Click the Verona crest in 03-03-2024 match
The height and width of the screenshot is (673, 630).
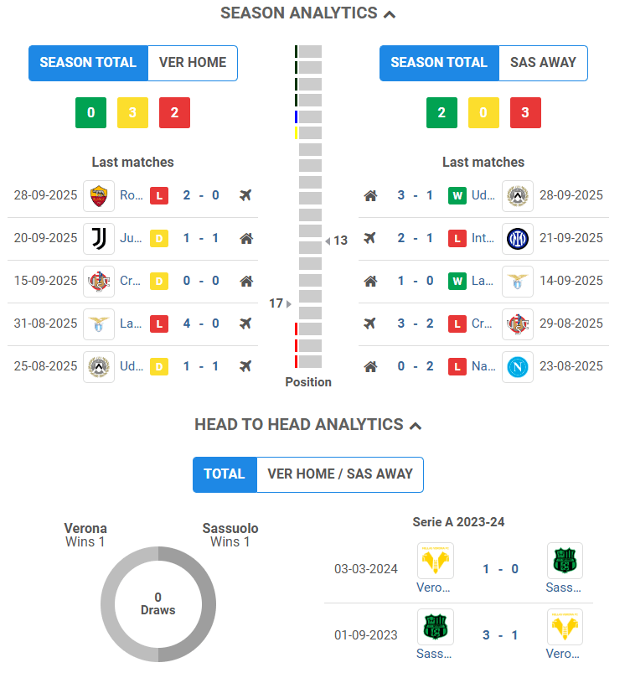(435, 561)
